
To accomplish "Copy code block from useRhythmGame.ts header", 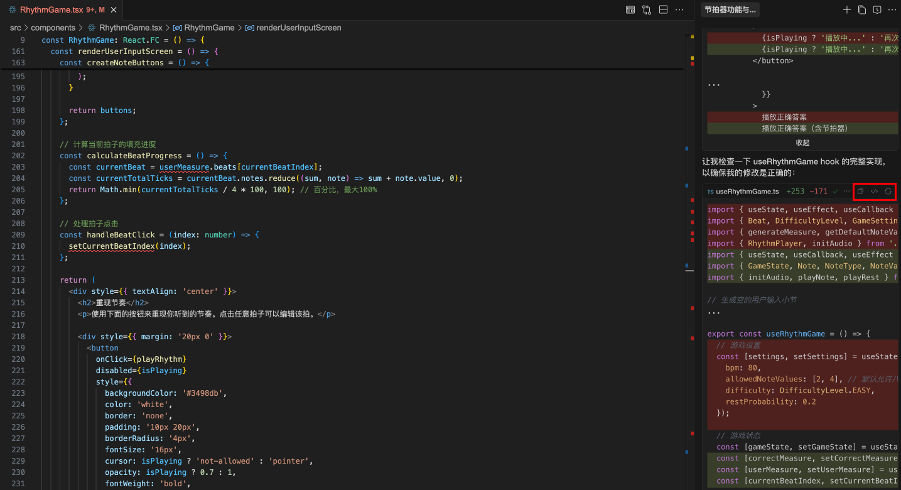I will (x=861, y=192).
